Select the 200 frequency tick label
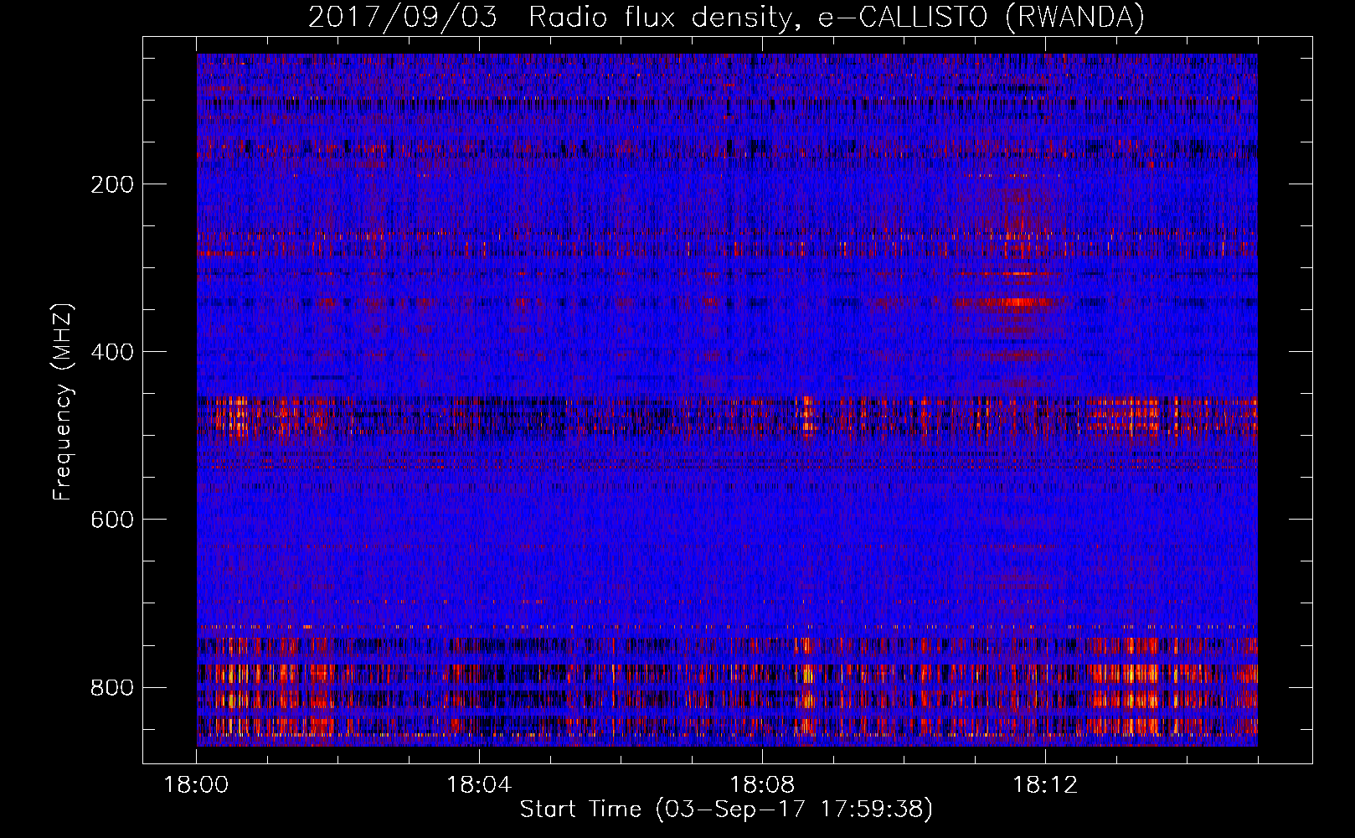 (x=112, y=184)
